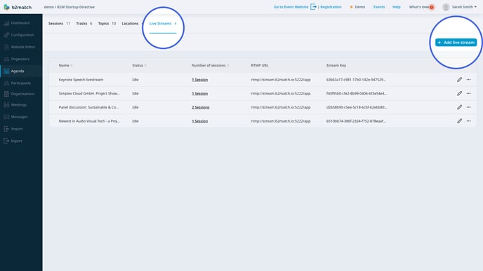Image resolution: width=483 pixels, height=271 pixels.
Task: Open 1 Session link for Keynote Speech
Action: tap(199, 80)
